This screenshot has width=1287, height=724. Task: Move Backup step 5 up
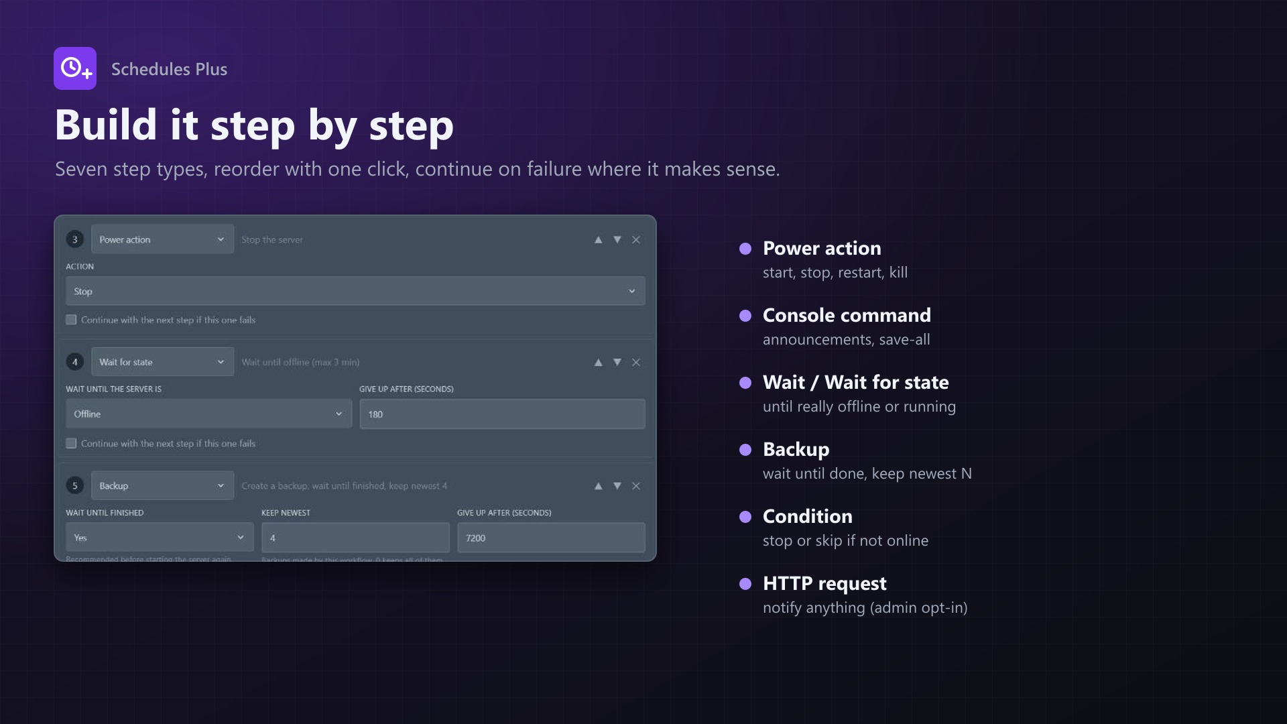(x=598, y=486)
